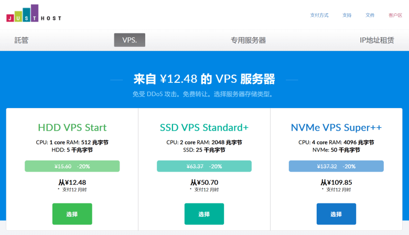Screen dimensions: 409x235
Task: Click the teal 选择 button for SSD VPS Standard+
Action: pyautogui.click(x=204, y=214)
